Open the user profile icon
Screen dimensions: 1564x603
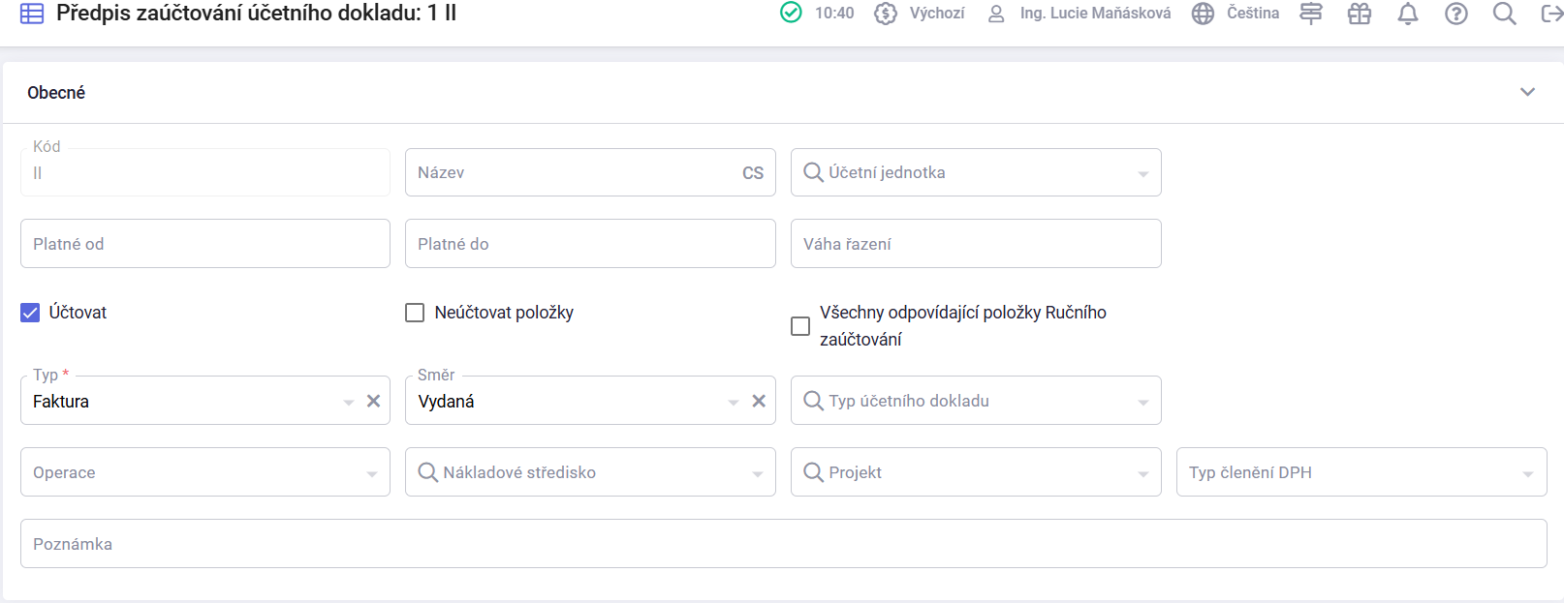coord(996,14)
